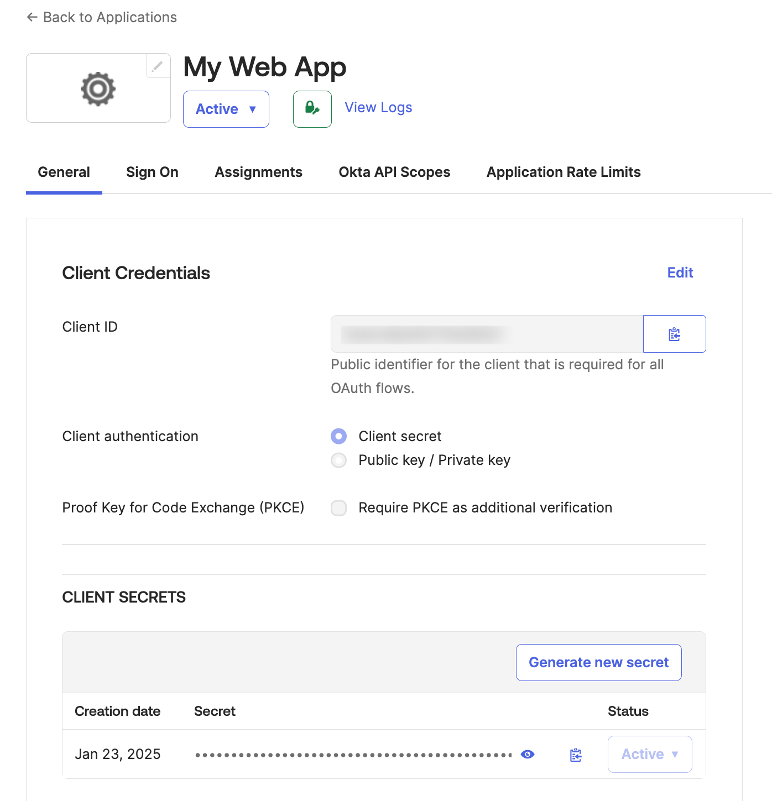Switch to the Sign On tab
Viewport: 772px width, 801px height.
pyautogui.click(x=152, y=172)
